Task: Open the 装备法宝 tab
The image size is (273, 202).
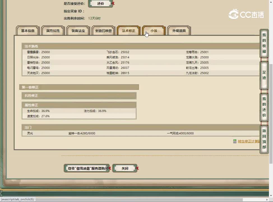Action: pos(78,31)
